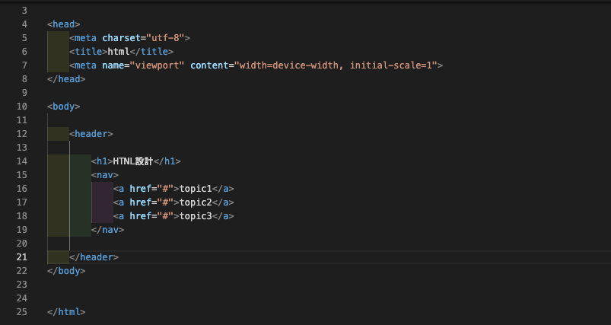Click the topic1 link text
The width and height of the screenshot is (611, 325).
pyautogui.click(x=196, y=189)
